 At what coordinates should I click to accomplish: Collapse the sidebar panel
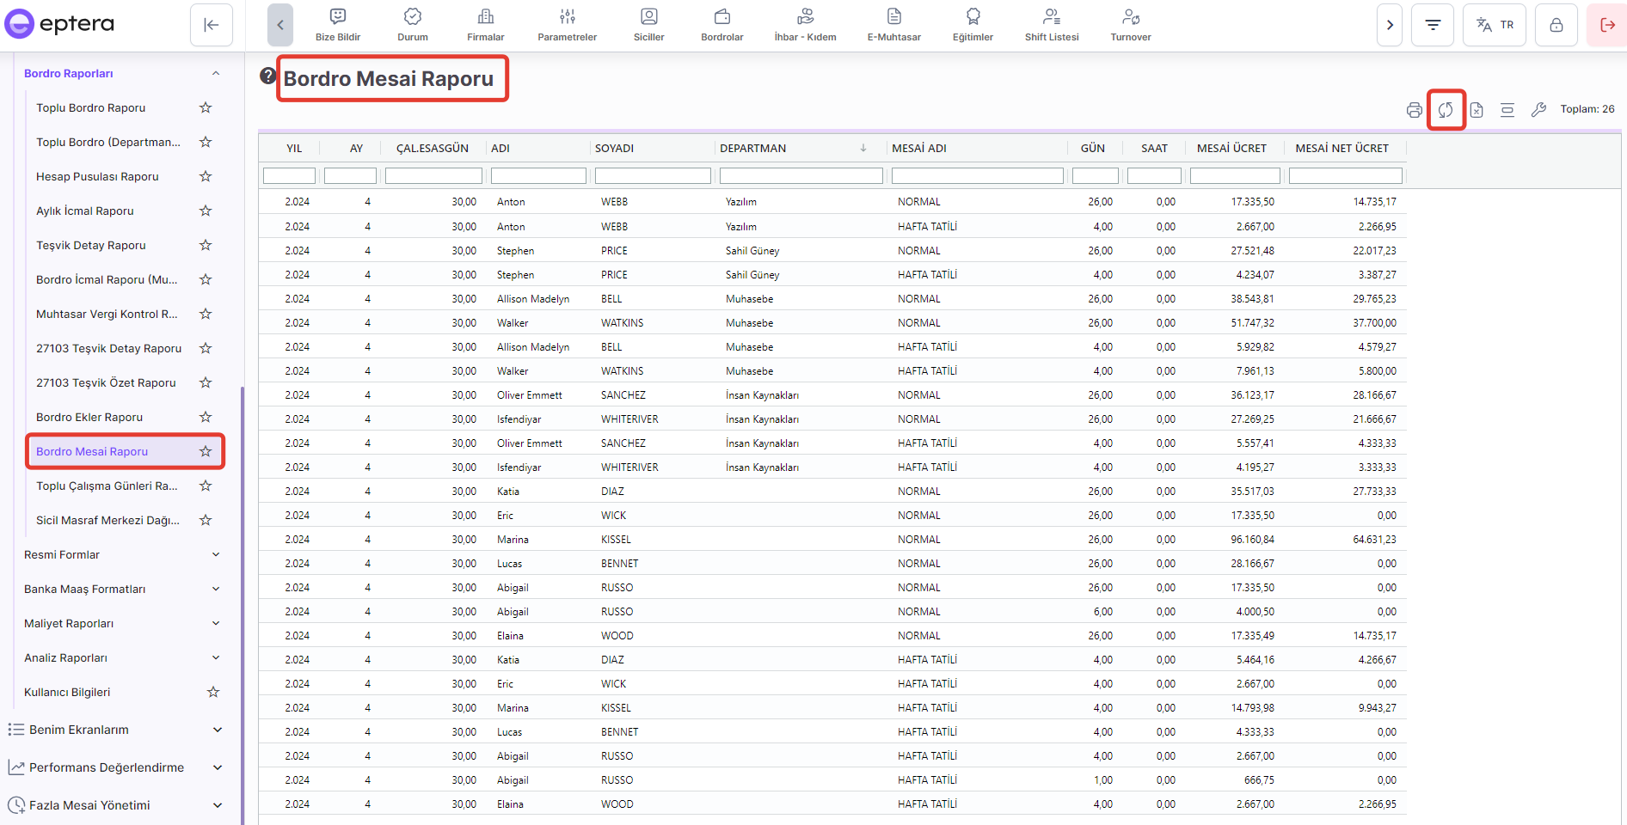point(212,25)
